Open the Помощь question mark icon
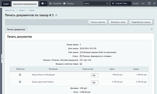Screen dimensions: 157x94 tap(64, 3)
